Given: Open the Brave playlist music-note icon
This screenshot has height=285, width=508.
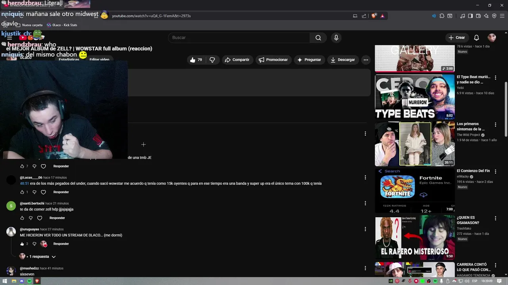Looking at the screenshot, I should click(x=462, y=16).
